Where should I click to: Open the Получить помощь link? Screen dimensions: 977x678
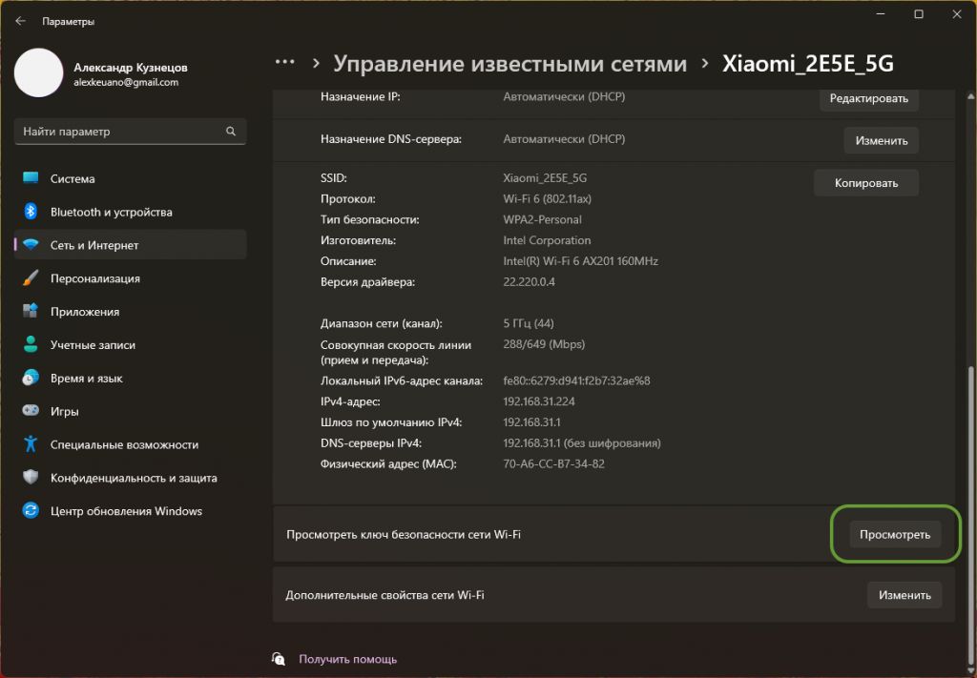(x=347, y=659)
